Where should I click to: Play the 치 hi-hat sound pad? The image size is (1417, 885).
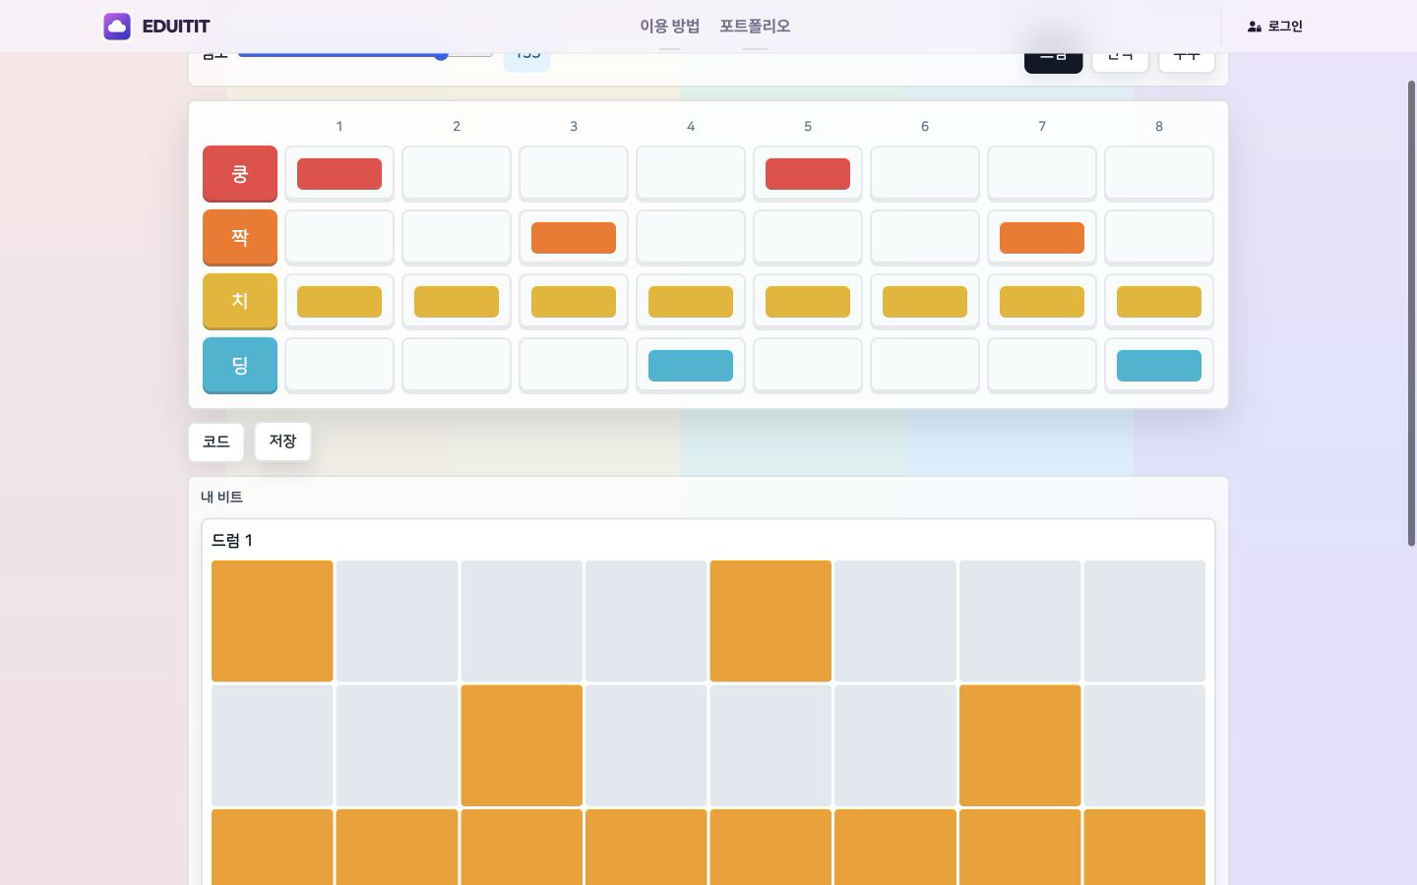pyautogui.click(x=240, y=302)
